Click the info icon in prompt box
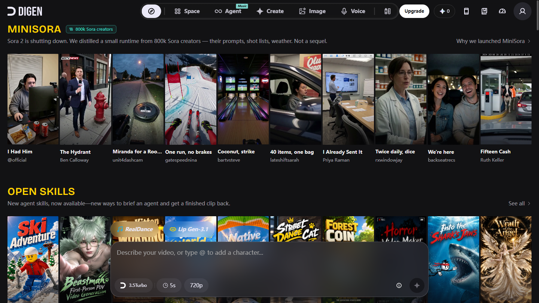The height and width of the screenshot is (303, 539). [x=399, y=285]
